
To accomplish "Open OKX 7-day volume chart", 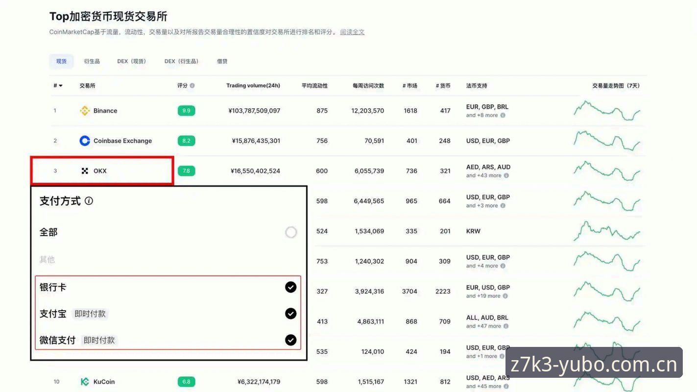I will click(607, 171).
